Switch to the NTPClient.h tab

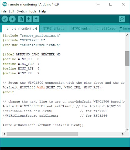point(80,28)
